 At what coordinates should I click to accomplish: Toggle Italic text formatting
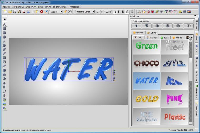click(x=119, y=12)
